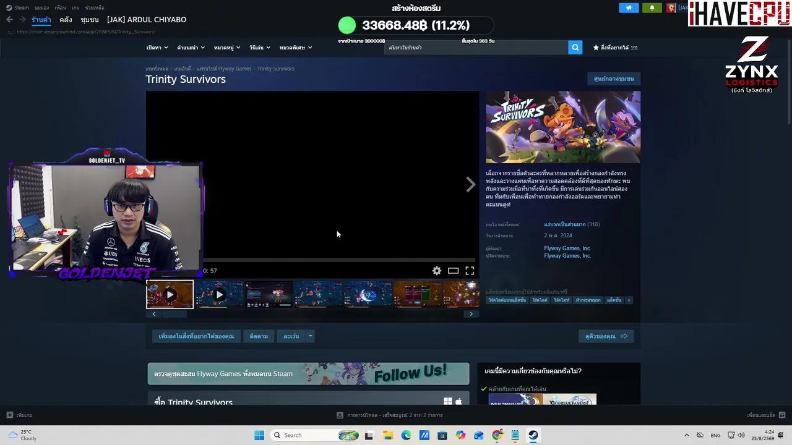This screenshot has height=445, width=792.
Task: Open the Steam notifications bell
Action: [x=652, y=8]
